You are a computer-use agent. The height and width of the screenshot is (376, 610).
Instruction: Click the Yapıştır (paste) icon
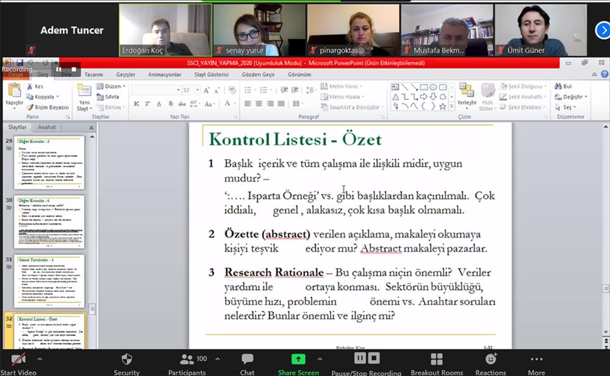[x=15, y=90]
